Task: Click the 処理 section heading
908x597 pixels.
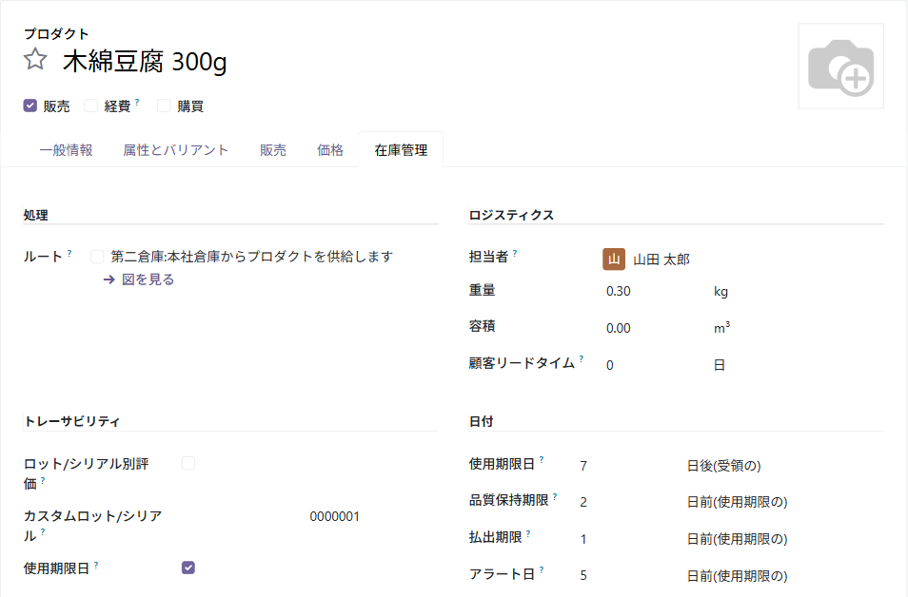Action: pos(36,215)
